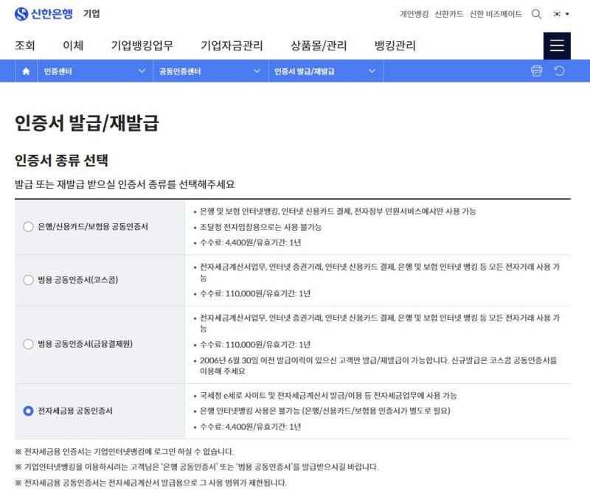Click the 인증서 종류 선택 subheading
This screenshot has width=590, height=496.
click(61, 160)
